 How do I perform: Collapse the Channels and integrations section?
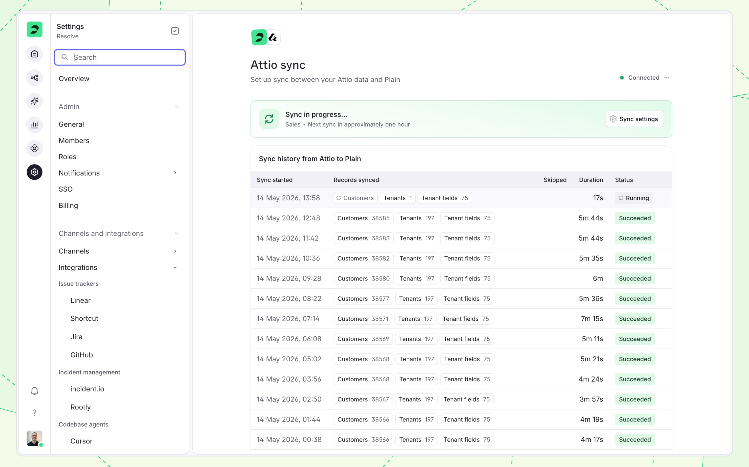click(176, 233)
